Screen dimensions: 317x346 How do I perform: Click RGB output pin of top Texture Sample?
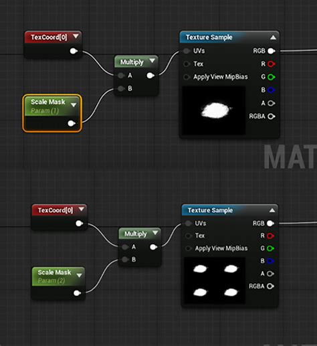click(271, 51)
